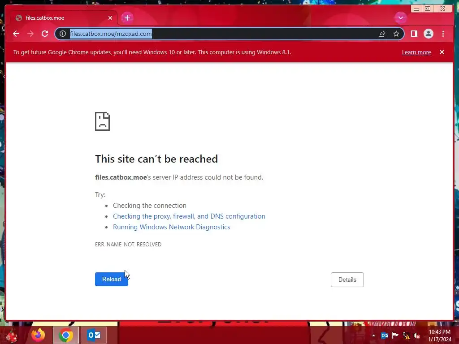The height and width of the screenshot is (344, 459).
Task: Open network status tray icon
Action: (x=406, y=335)
